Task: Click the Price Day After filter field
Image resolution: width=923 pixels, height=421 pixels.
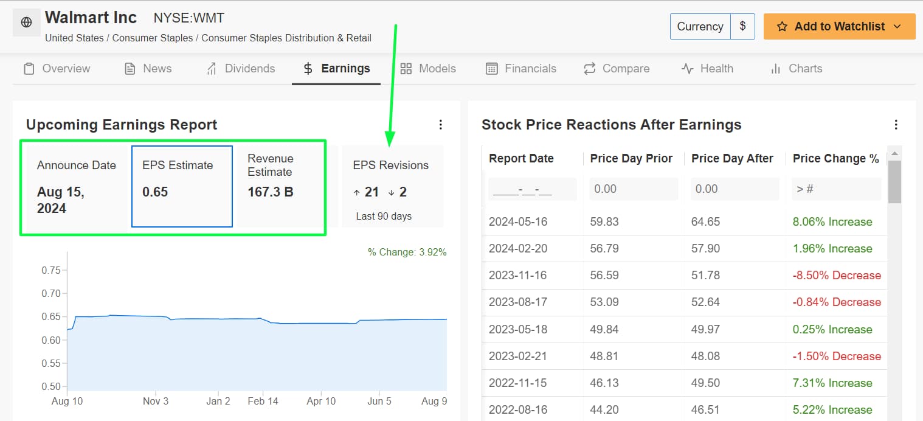Action: click(735, 189)
